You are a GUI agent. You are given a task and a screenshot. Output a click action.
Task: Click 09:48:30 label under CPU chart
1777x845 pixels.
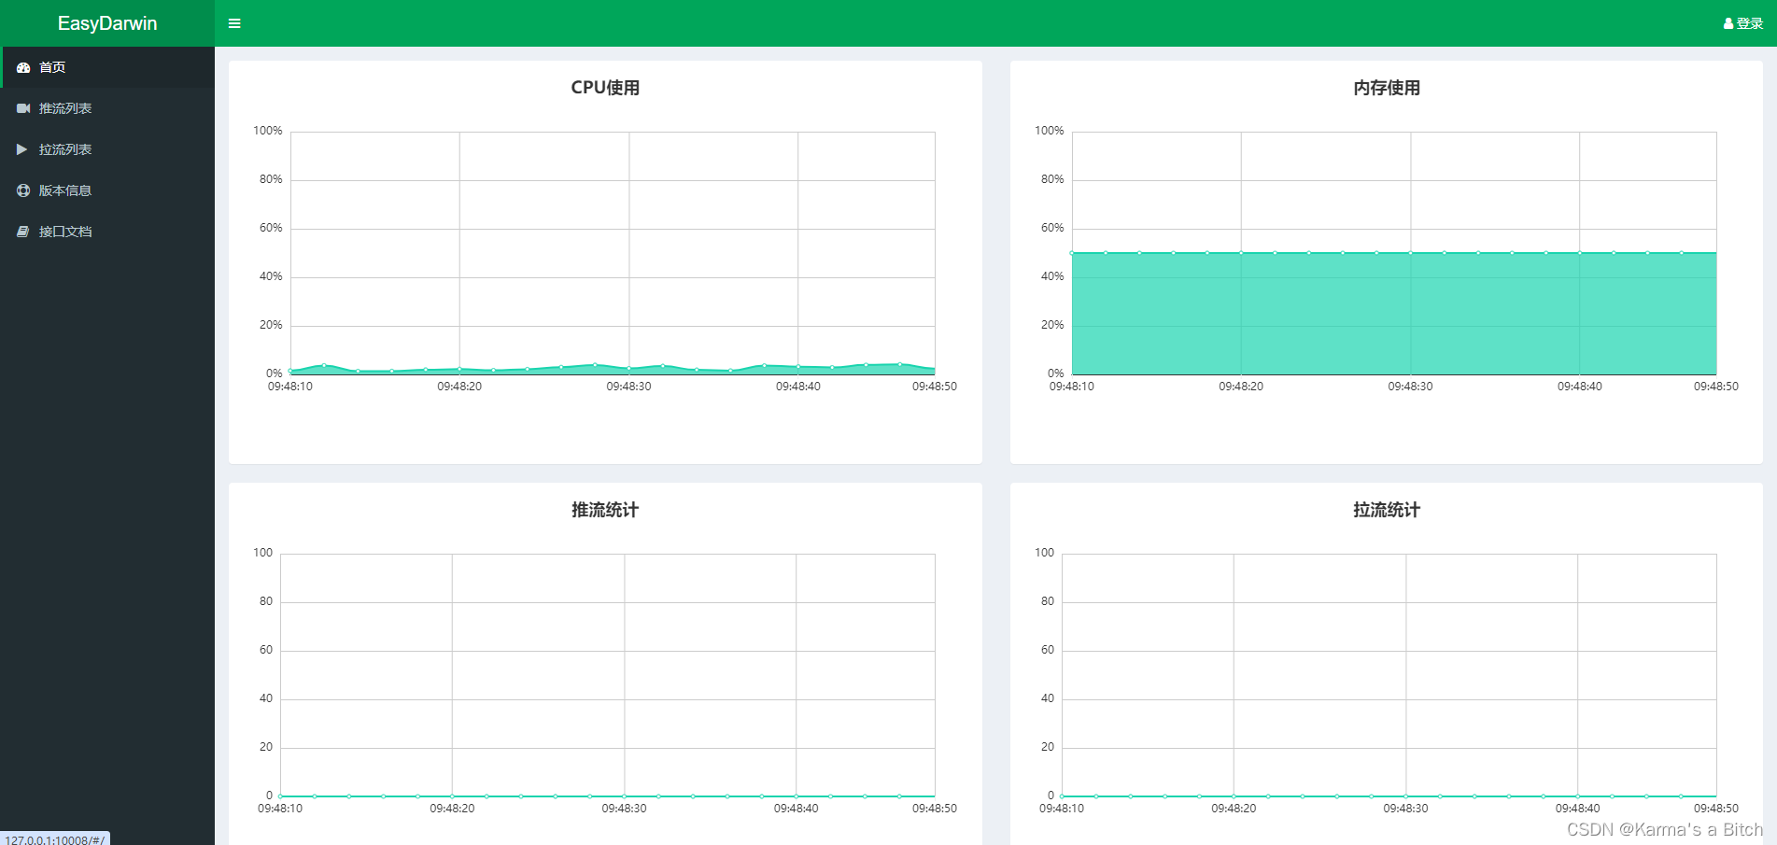(628, 387)
